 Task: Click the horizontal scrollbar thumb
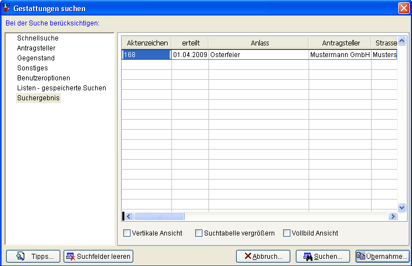point(159,217)
